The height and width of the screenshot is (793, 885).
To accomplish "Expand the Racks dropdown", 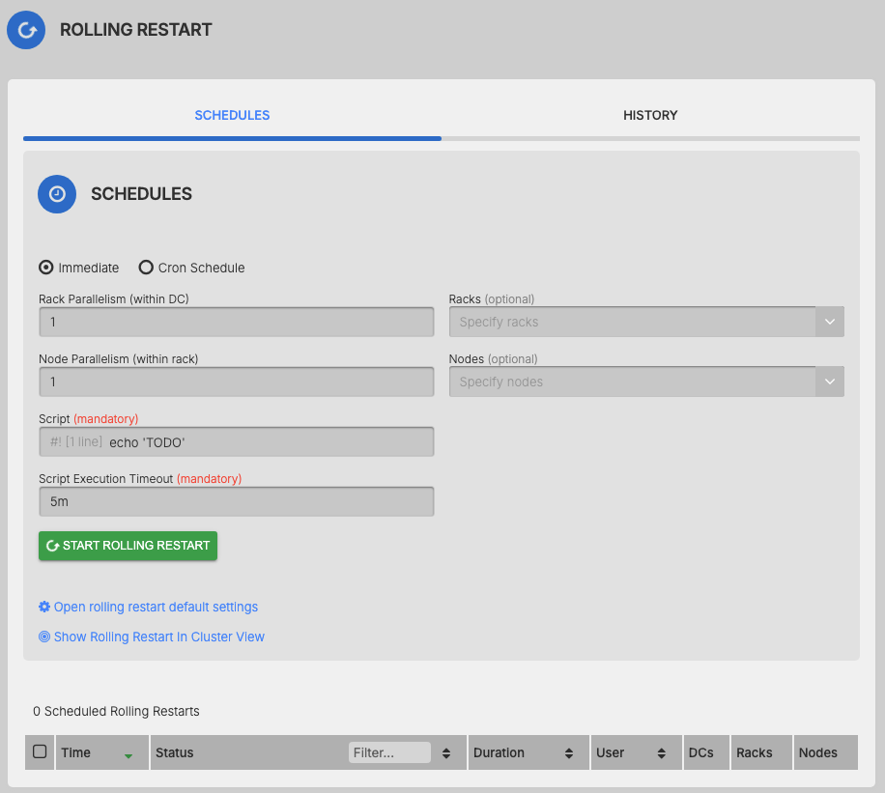I will point(829,323).
